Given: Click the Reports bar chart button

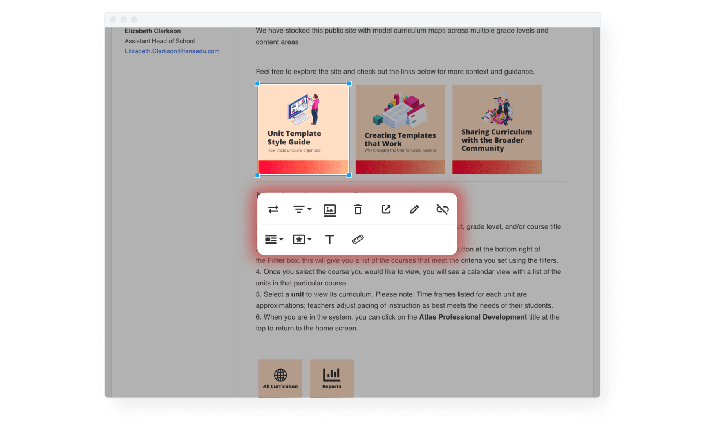Looking at the screenshot, I should click(331, 379).
